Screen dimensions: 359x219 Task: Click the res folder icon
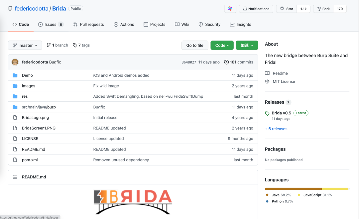15,96
